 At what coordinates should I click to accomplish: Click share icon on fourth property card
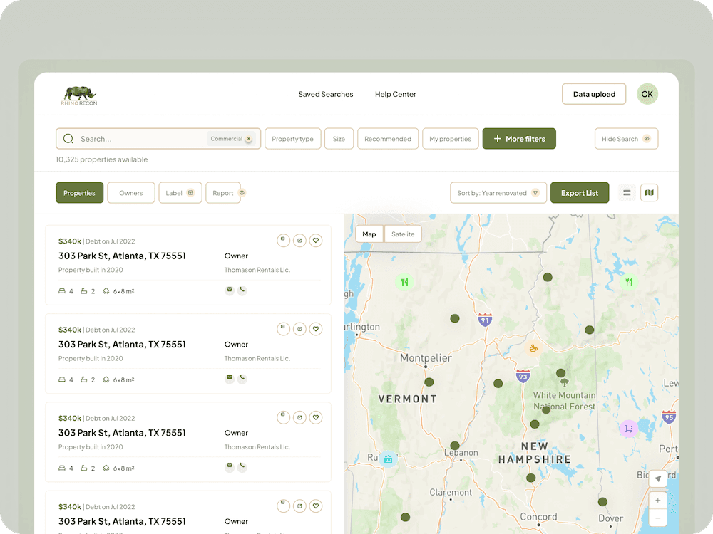coord(299,506)
